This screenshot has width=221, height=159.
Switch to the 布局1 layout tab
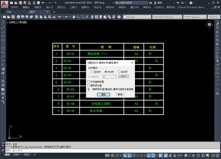coord(16,155)
